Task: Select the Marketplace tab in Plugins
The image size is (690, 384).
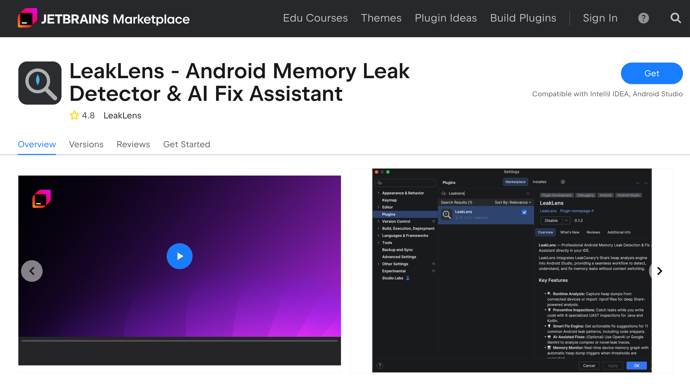Action: tap(515, 182)
